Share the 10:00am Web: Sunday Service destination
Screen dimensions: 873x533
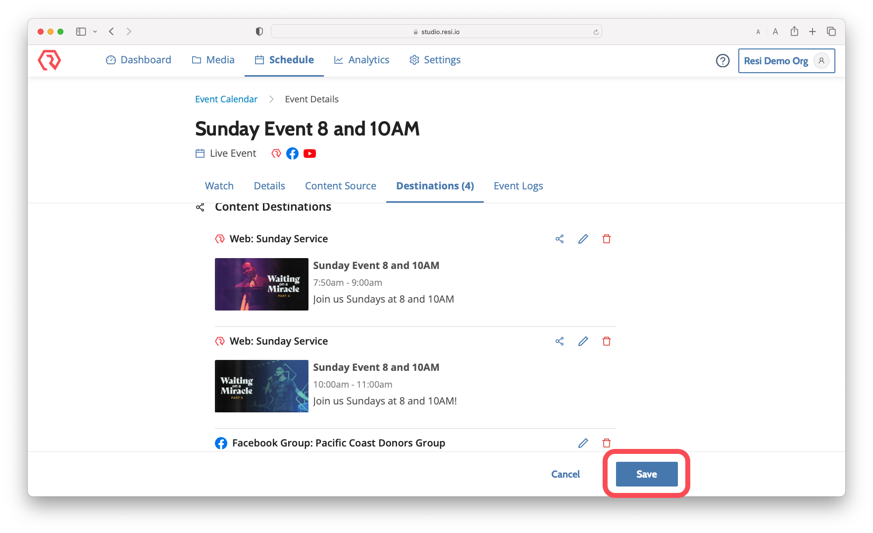(560, 341)
